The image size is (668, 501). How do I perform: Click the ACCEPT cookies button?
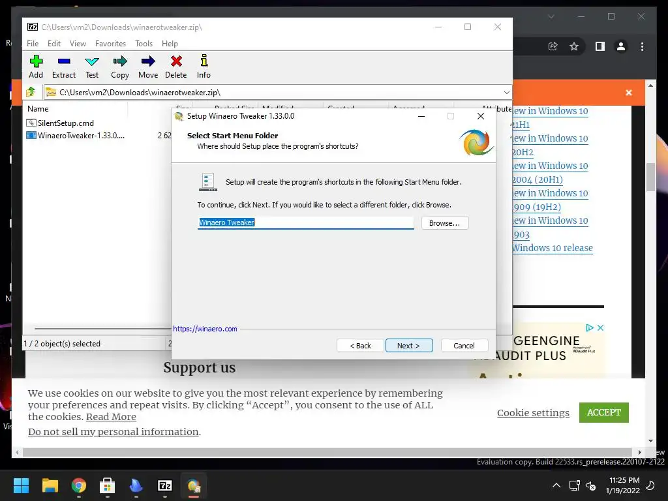click(x=603, y=412)
